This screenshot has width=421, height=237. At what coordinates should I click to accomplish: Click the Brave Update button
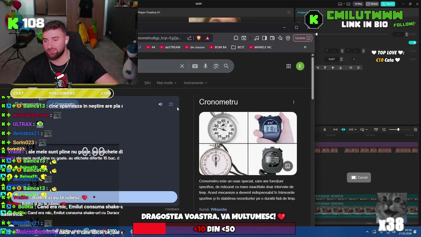(x=303, y=38)
